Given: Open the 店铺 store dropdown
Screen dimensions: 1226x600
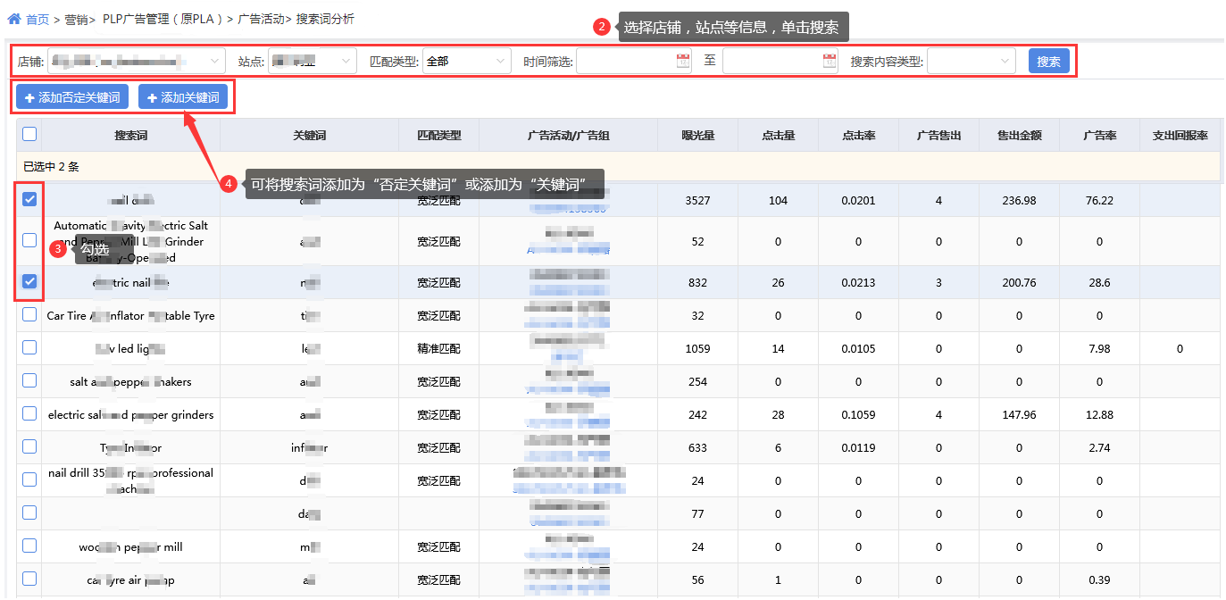Looking at the screenshot, I should [137, 61].
